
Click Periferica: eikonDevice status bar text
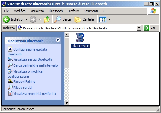point(18,109)
